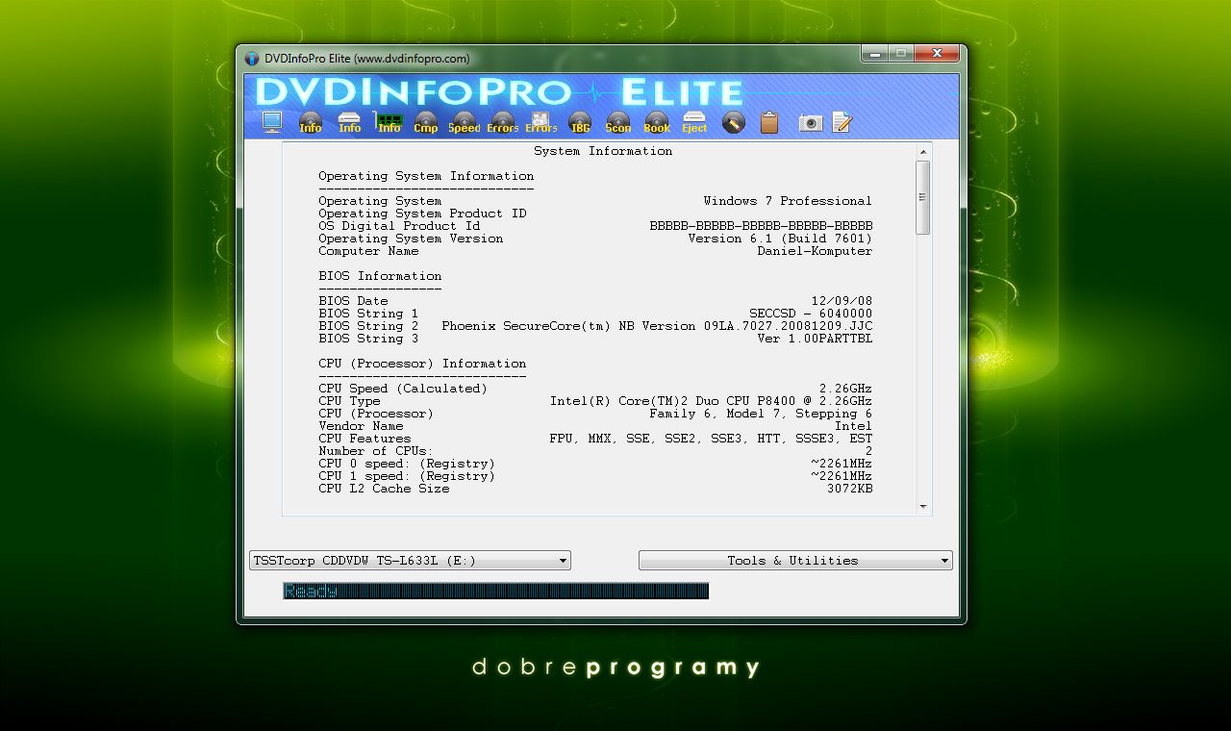This screenshot has width=1231, height=731.
Task: Open the disc Info icon
Action: 311,122
